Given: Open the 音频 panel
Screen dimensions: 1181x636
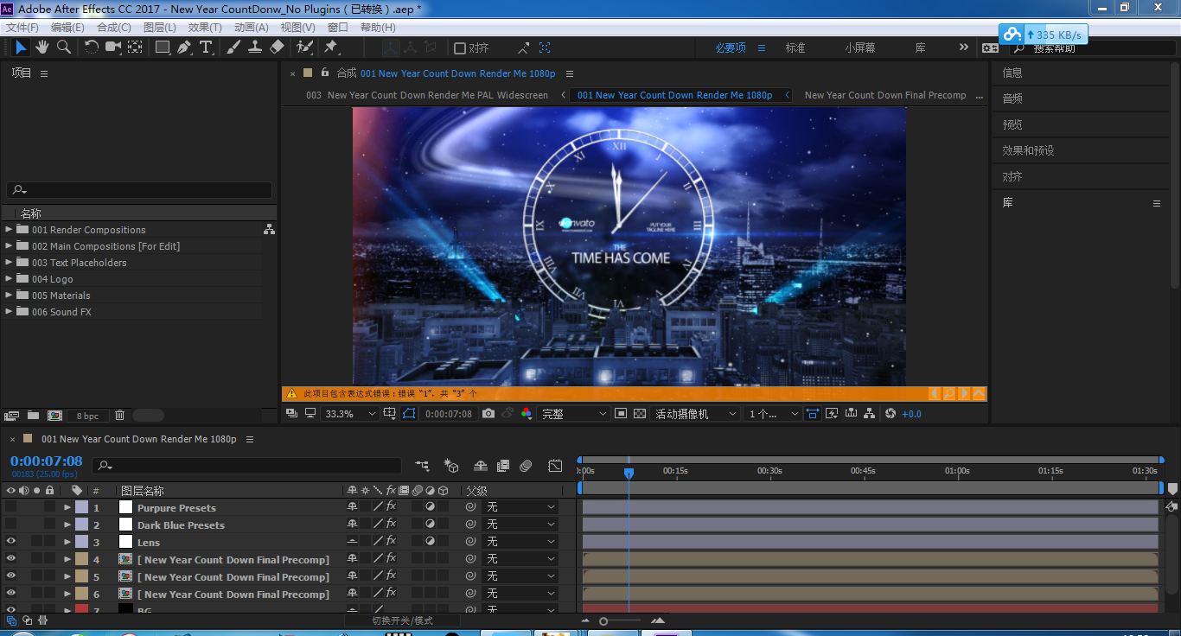Looking at the screenshot, I should pyautogui.click(x=1012, y=99).
